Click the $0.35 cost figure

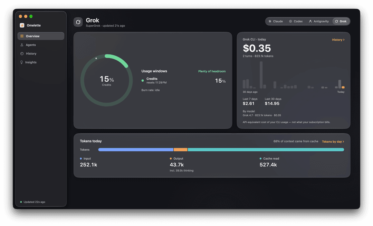tap(257, 49)
